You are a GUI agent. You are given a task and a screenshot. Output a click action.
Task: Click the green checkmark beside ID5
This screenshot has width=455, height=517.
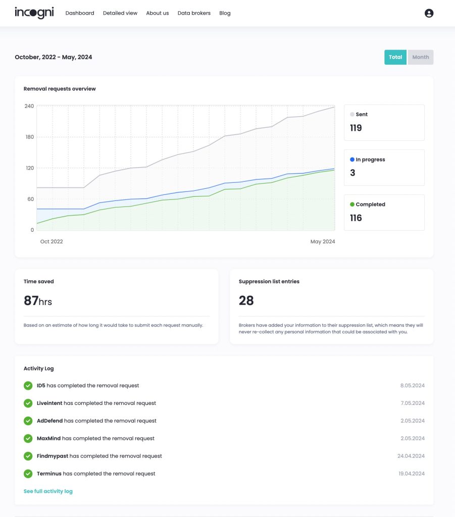click(x=28, y=386)
